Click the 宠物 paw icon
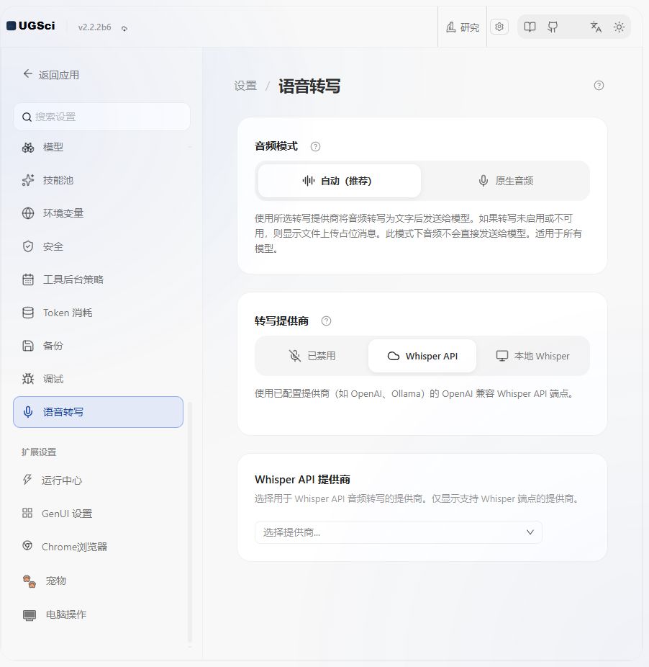The image size is (649, 667). [x=29, y=581]
